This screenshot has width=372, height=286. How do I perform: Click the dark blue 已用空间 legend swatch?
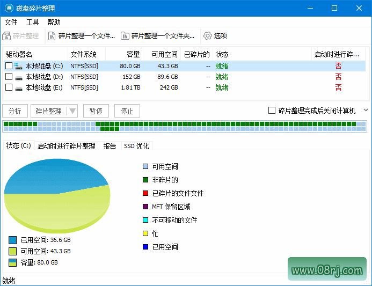click(x=145, y=247)
